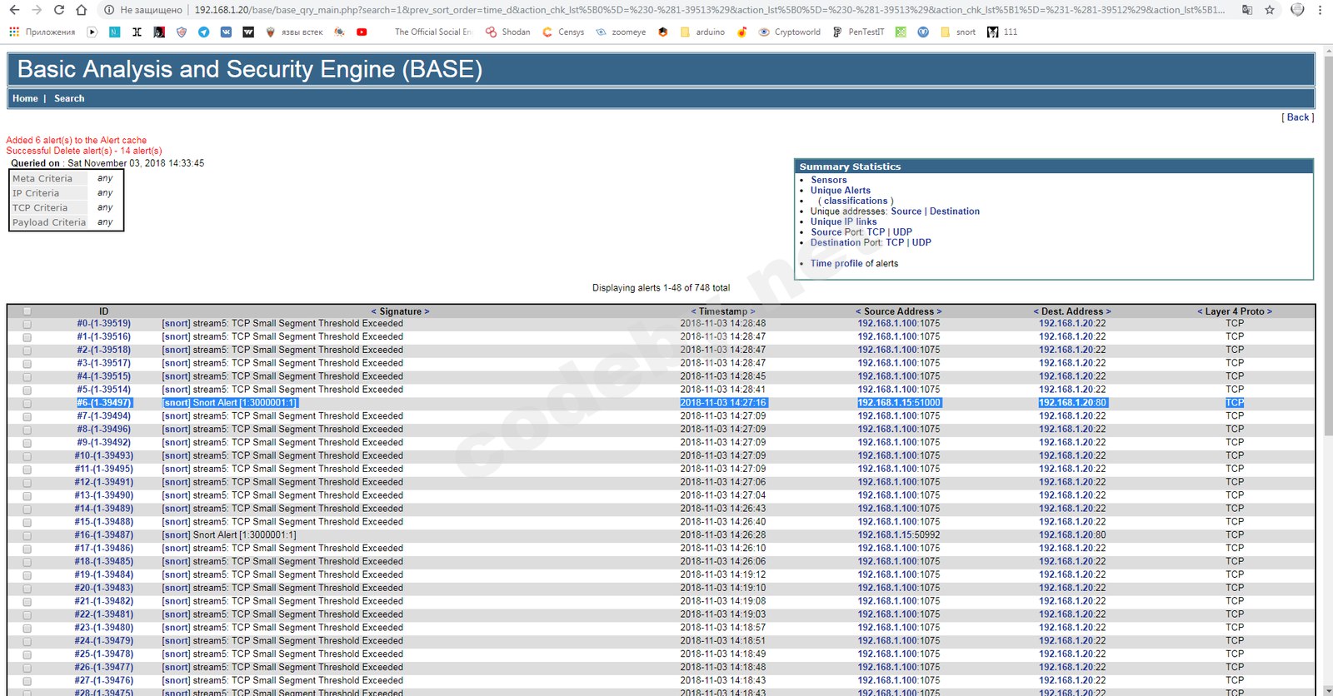Image resolution: width=1333 pixels, height=696 pixels.
Task: Open alert ID #7-(1-39494)
Action: [104, 416]
